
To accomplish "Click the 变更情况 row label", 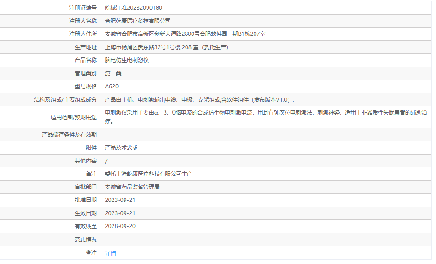I will [x=85, y=239].
